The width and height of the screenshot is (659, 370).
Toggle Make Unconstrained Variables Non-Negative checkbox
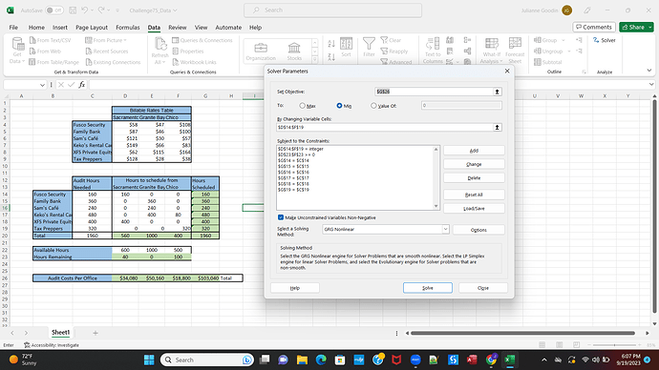tap(281, 217)
